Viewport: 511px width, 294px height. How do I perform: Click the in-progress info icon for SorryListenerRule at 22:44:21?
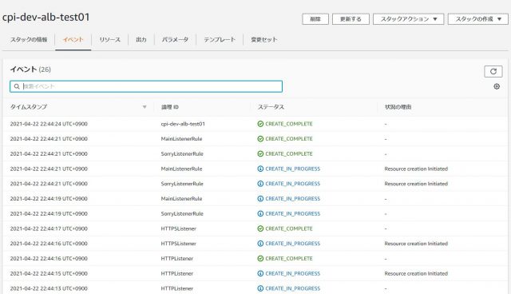coord(260,184)
